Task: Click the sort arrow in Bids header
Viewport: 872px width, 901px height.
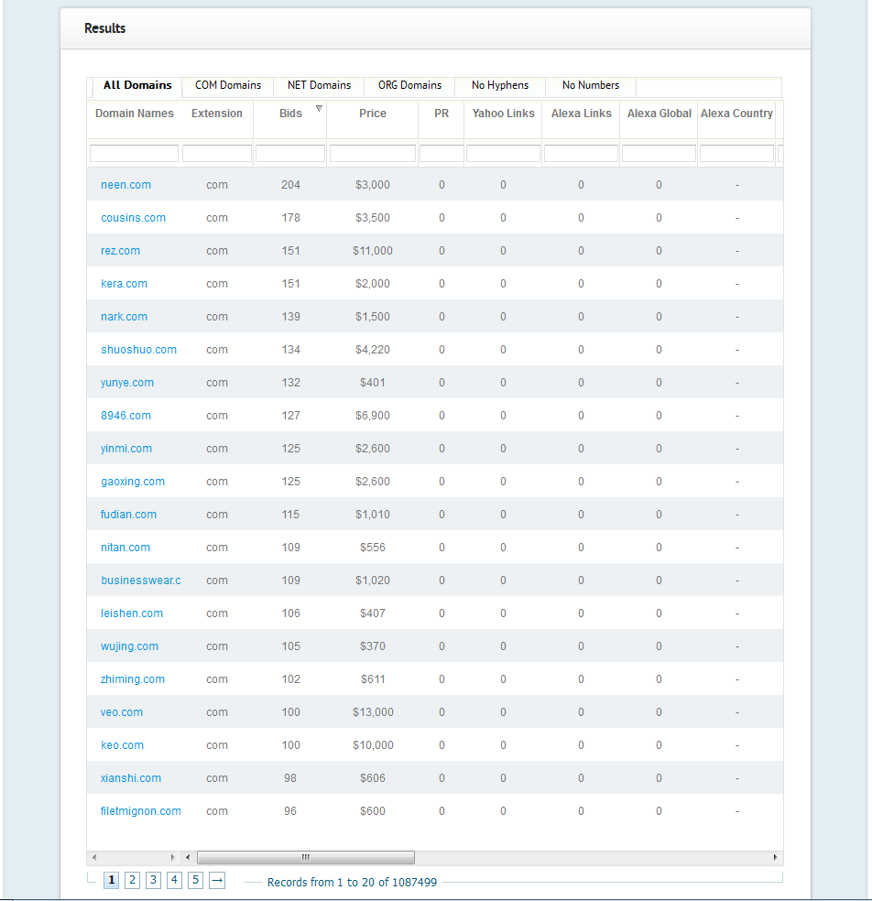Action: click(x=318, y=109)
